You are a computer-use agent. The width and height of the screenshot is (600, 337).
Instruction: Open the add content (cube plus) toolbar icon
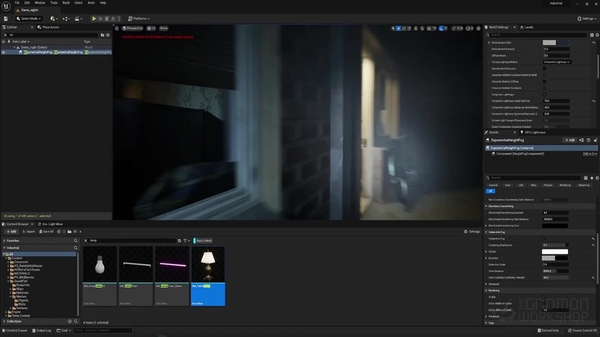(x=54, y=18)
